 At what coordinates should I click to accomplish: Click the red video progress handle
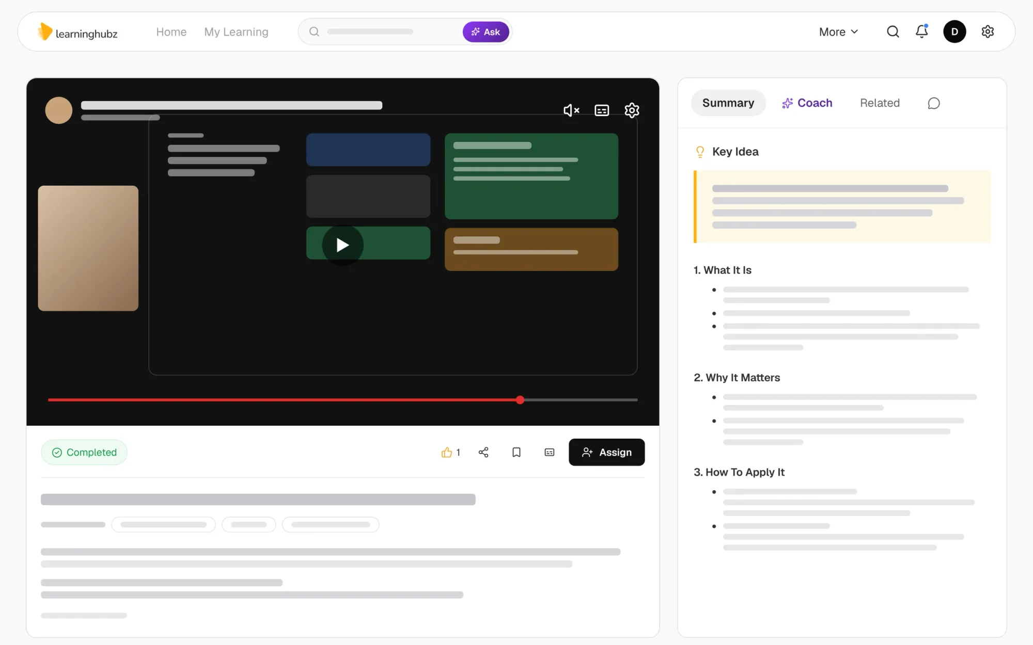[520, 400]
